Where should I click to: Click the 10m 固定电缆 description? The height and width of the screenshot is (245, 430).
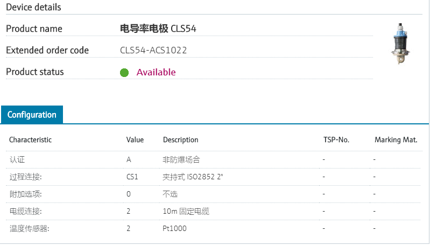coord(186,211)
